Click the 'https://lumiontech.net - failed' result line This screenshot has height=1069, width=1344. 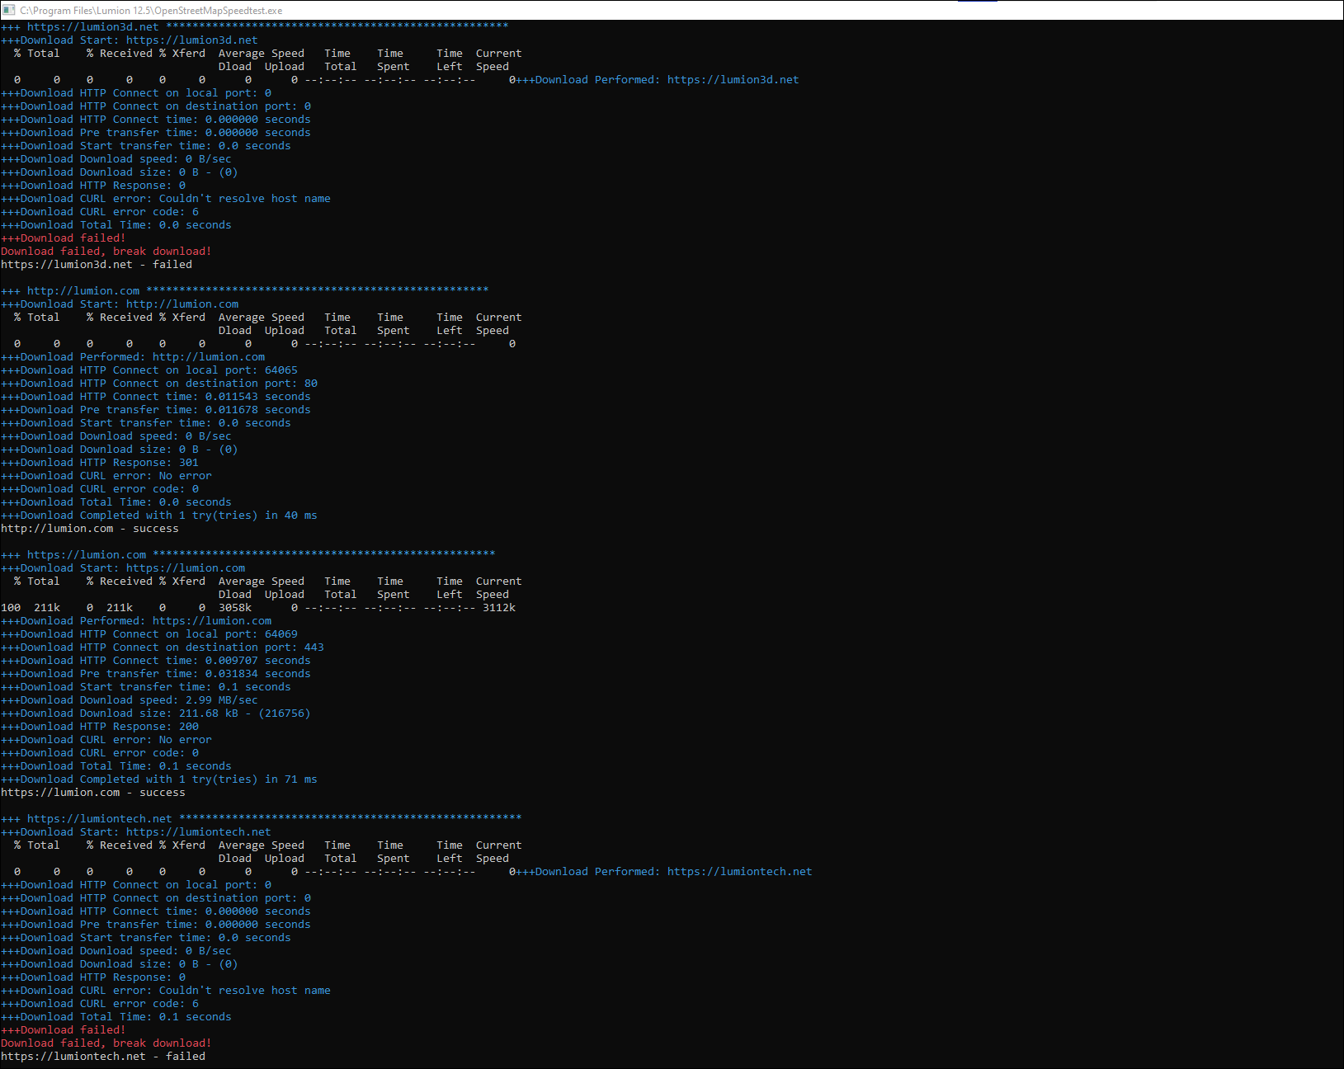103,1057
